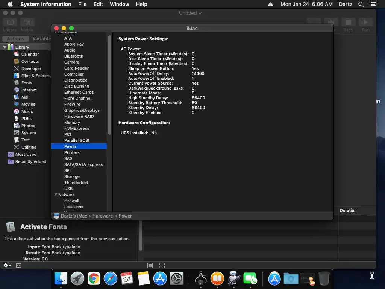Screen dimensions: 385x289
Task: Switch to the Actions tab in Automator
Action: point(15,39)
